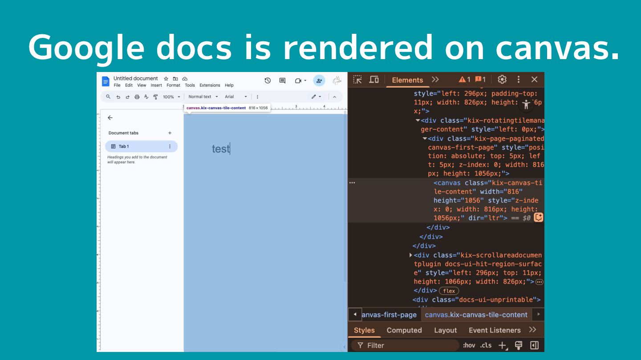
Task: Click the Share people icon button
Action: pos(319,80)
